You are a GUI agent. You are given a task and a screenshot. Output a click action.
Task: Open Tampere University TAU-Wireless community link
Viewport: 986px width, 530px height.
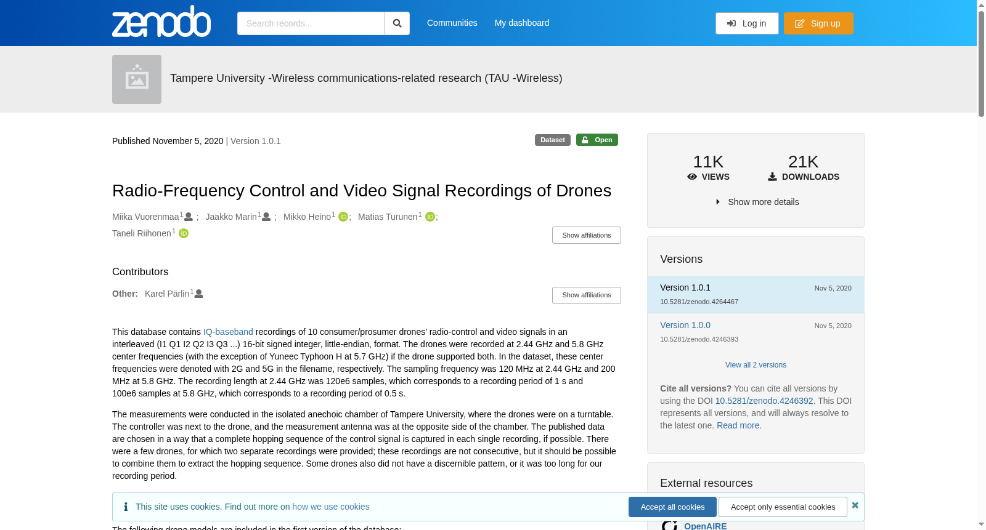coord(366,78)
